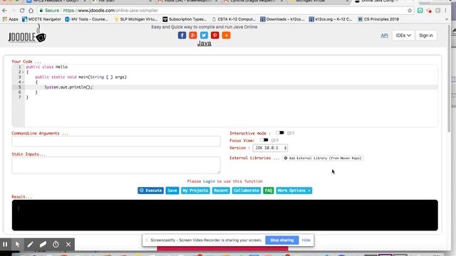Click the Login link in red message
This screenshot has width=456, height=256.
click(x=209, y=181)
